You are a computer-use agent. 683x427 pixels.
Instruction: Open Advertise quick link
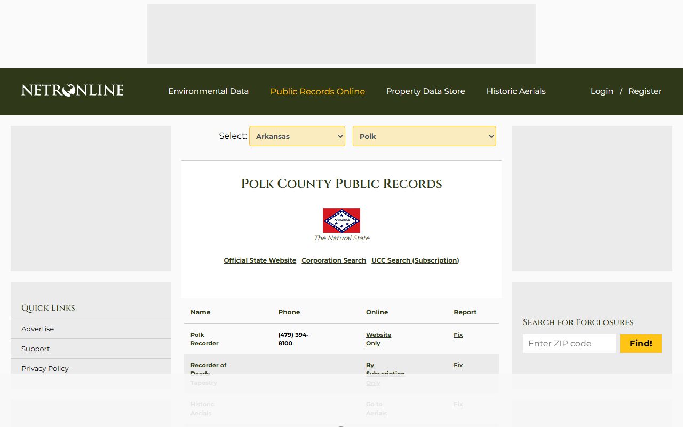[x=37, y=329]
